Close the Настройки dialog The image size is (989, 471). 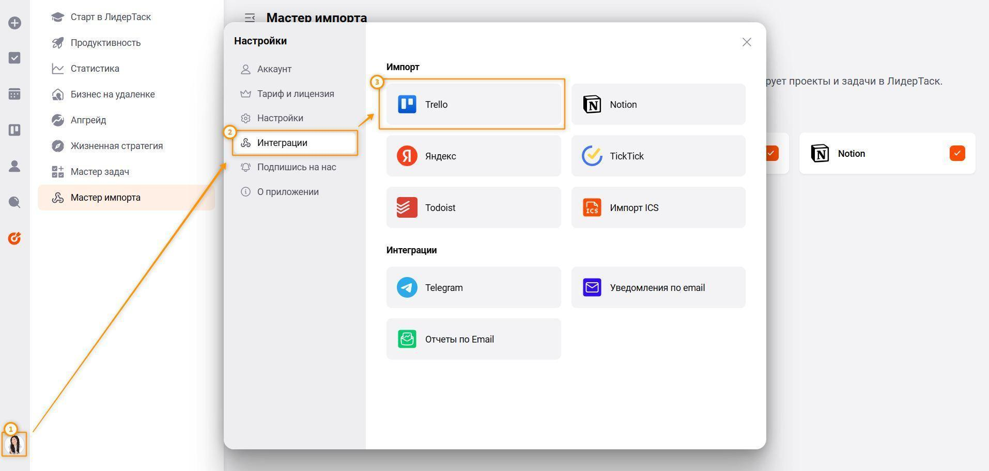[747, 42]
